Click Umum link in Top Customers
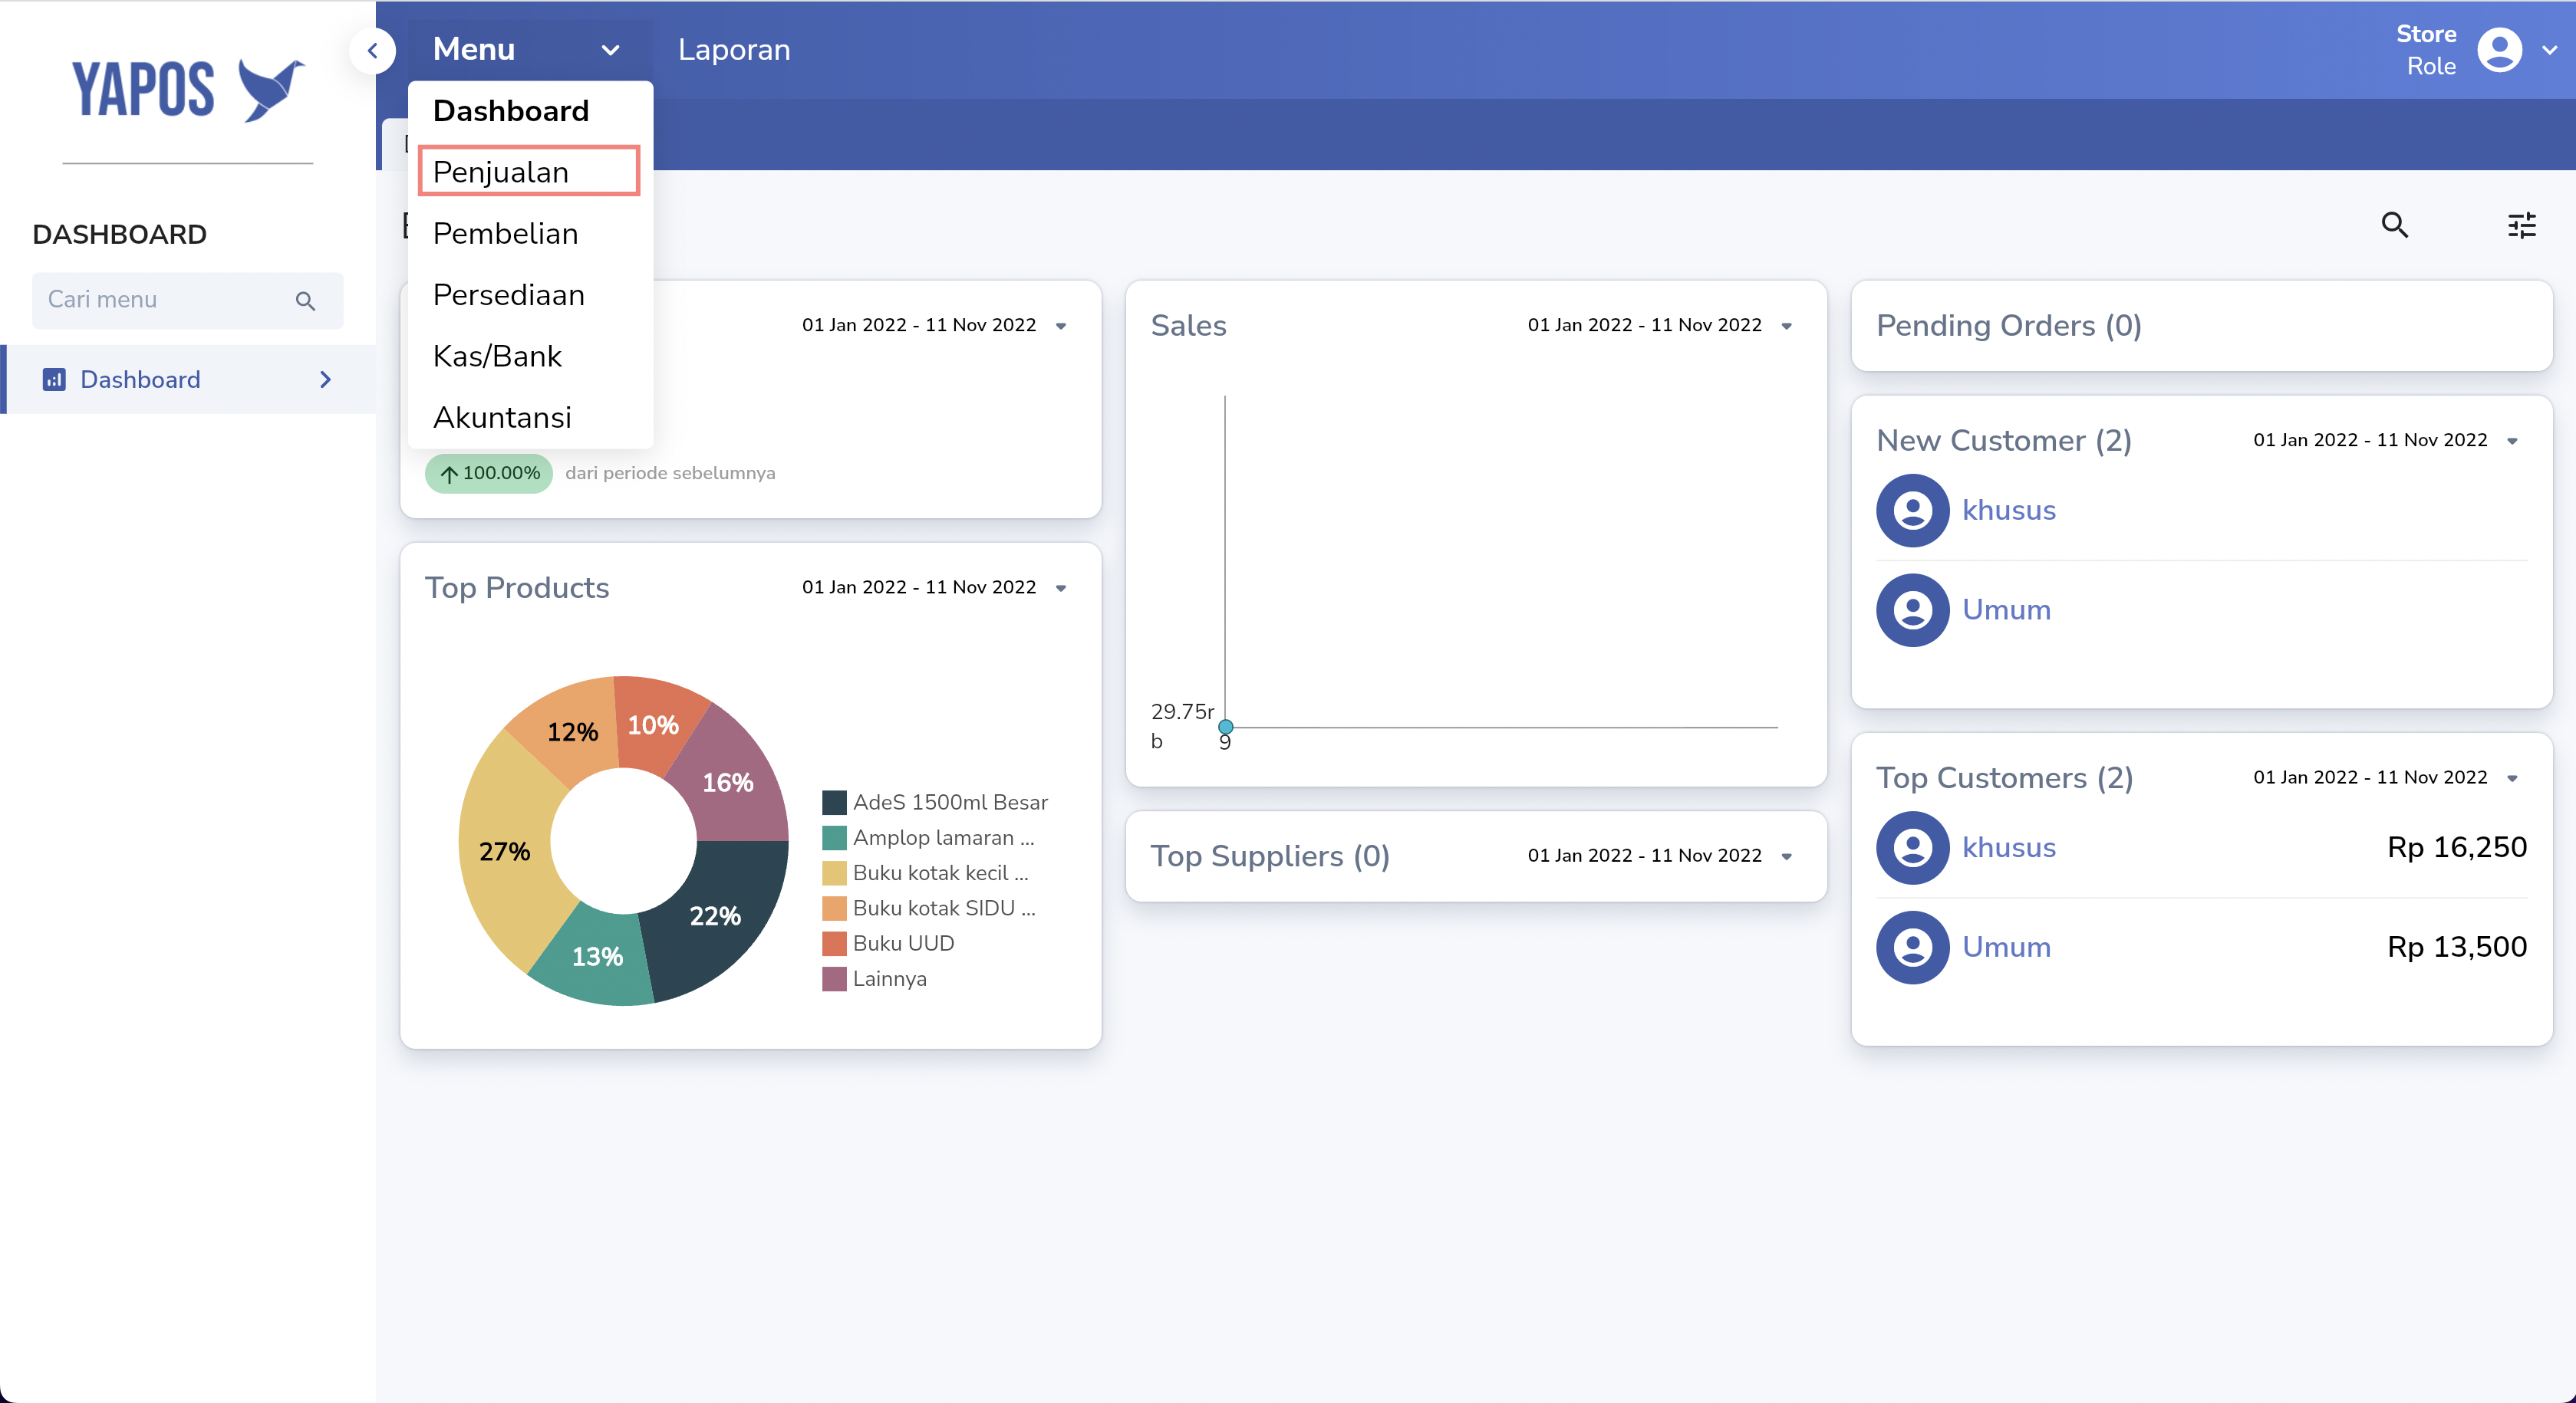This screenshot has height=1403, width=2576. (x=2006, y=948)
